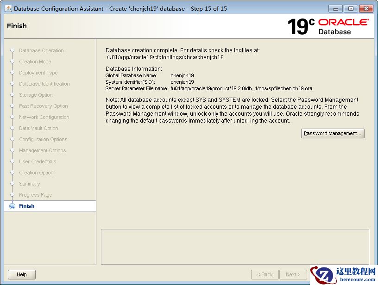Click the Global Database Name value chenjch19
378x285 pixels.
tap(182, 75)
